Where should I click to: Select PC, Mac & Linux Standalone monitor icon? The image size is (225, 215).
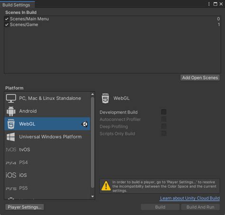click(11, 98)
